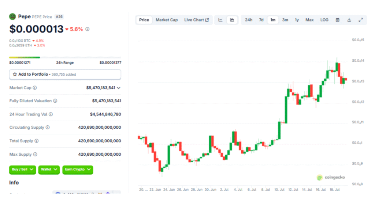Click Add to Portfolio button
This screenshot has height=205, width=375.
coord(65,75)
